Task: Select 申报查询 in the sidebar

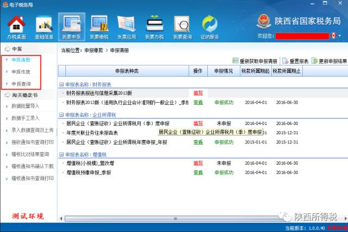Action: [x=21, y=84]
